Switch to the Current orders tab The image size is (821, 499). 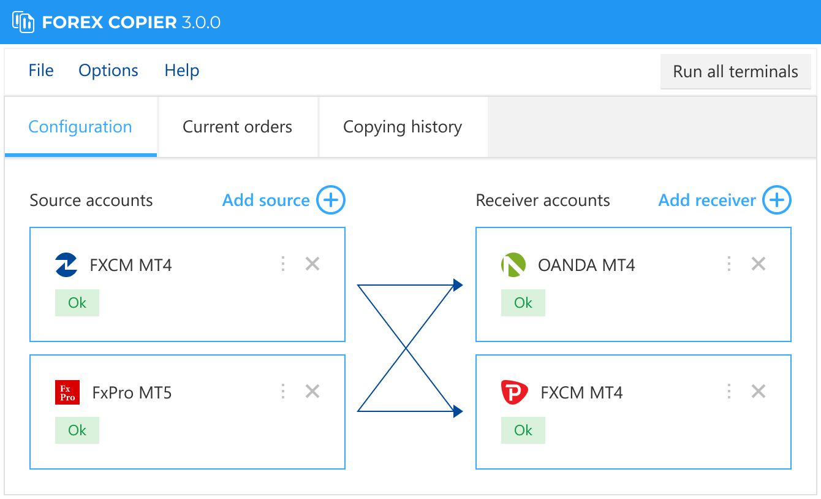pos(236,127)
